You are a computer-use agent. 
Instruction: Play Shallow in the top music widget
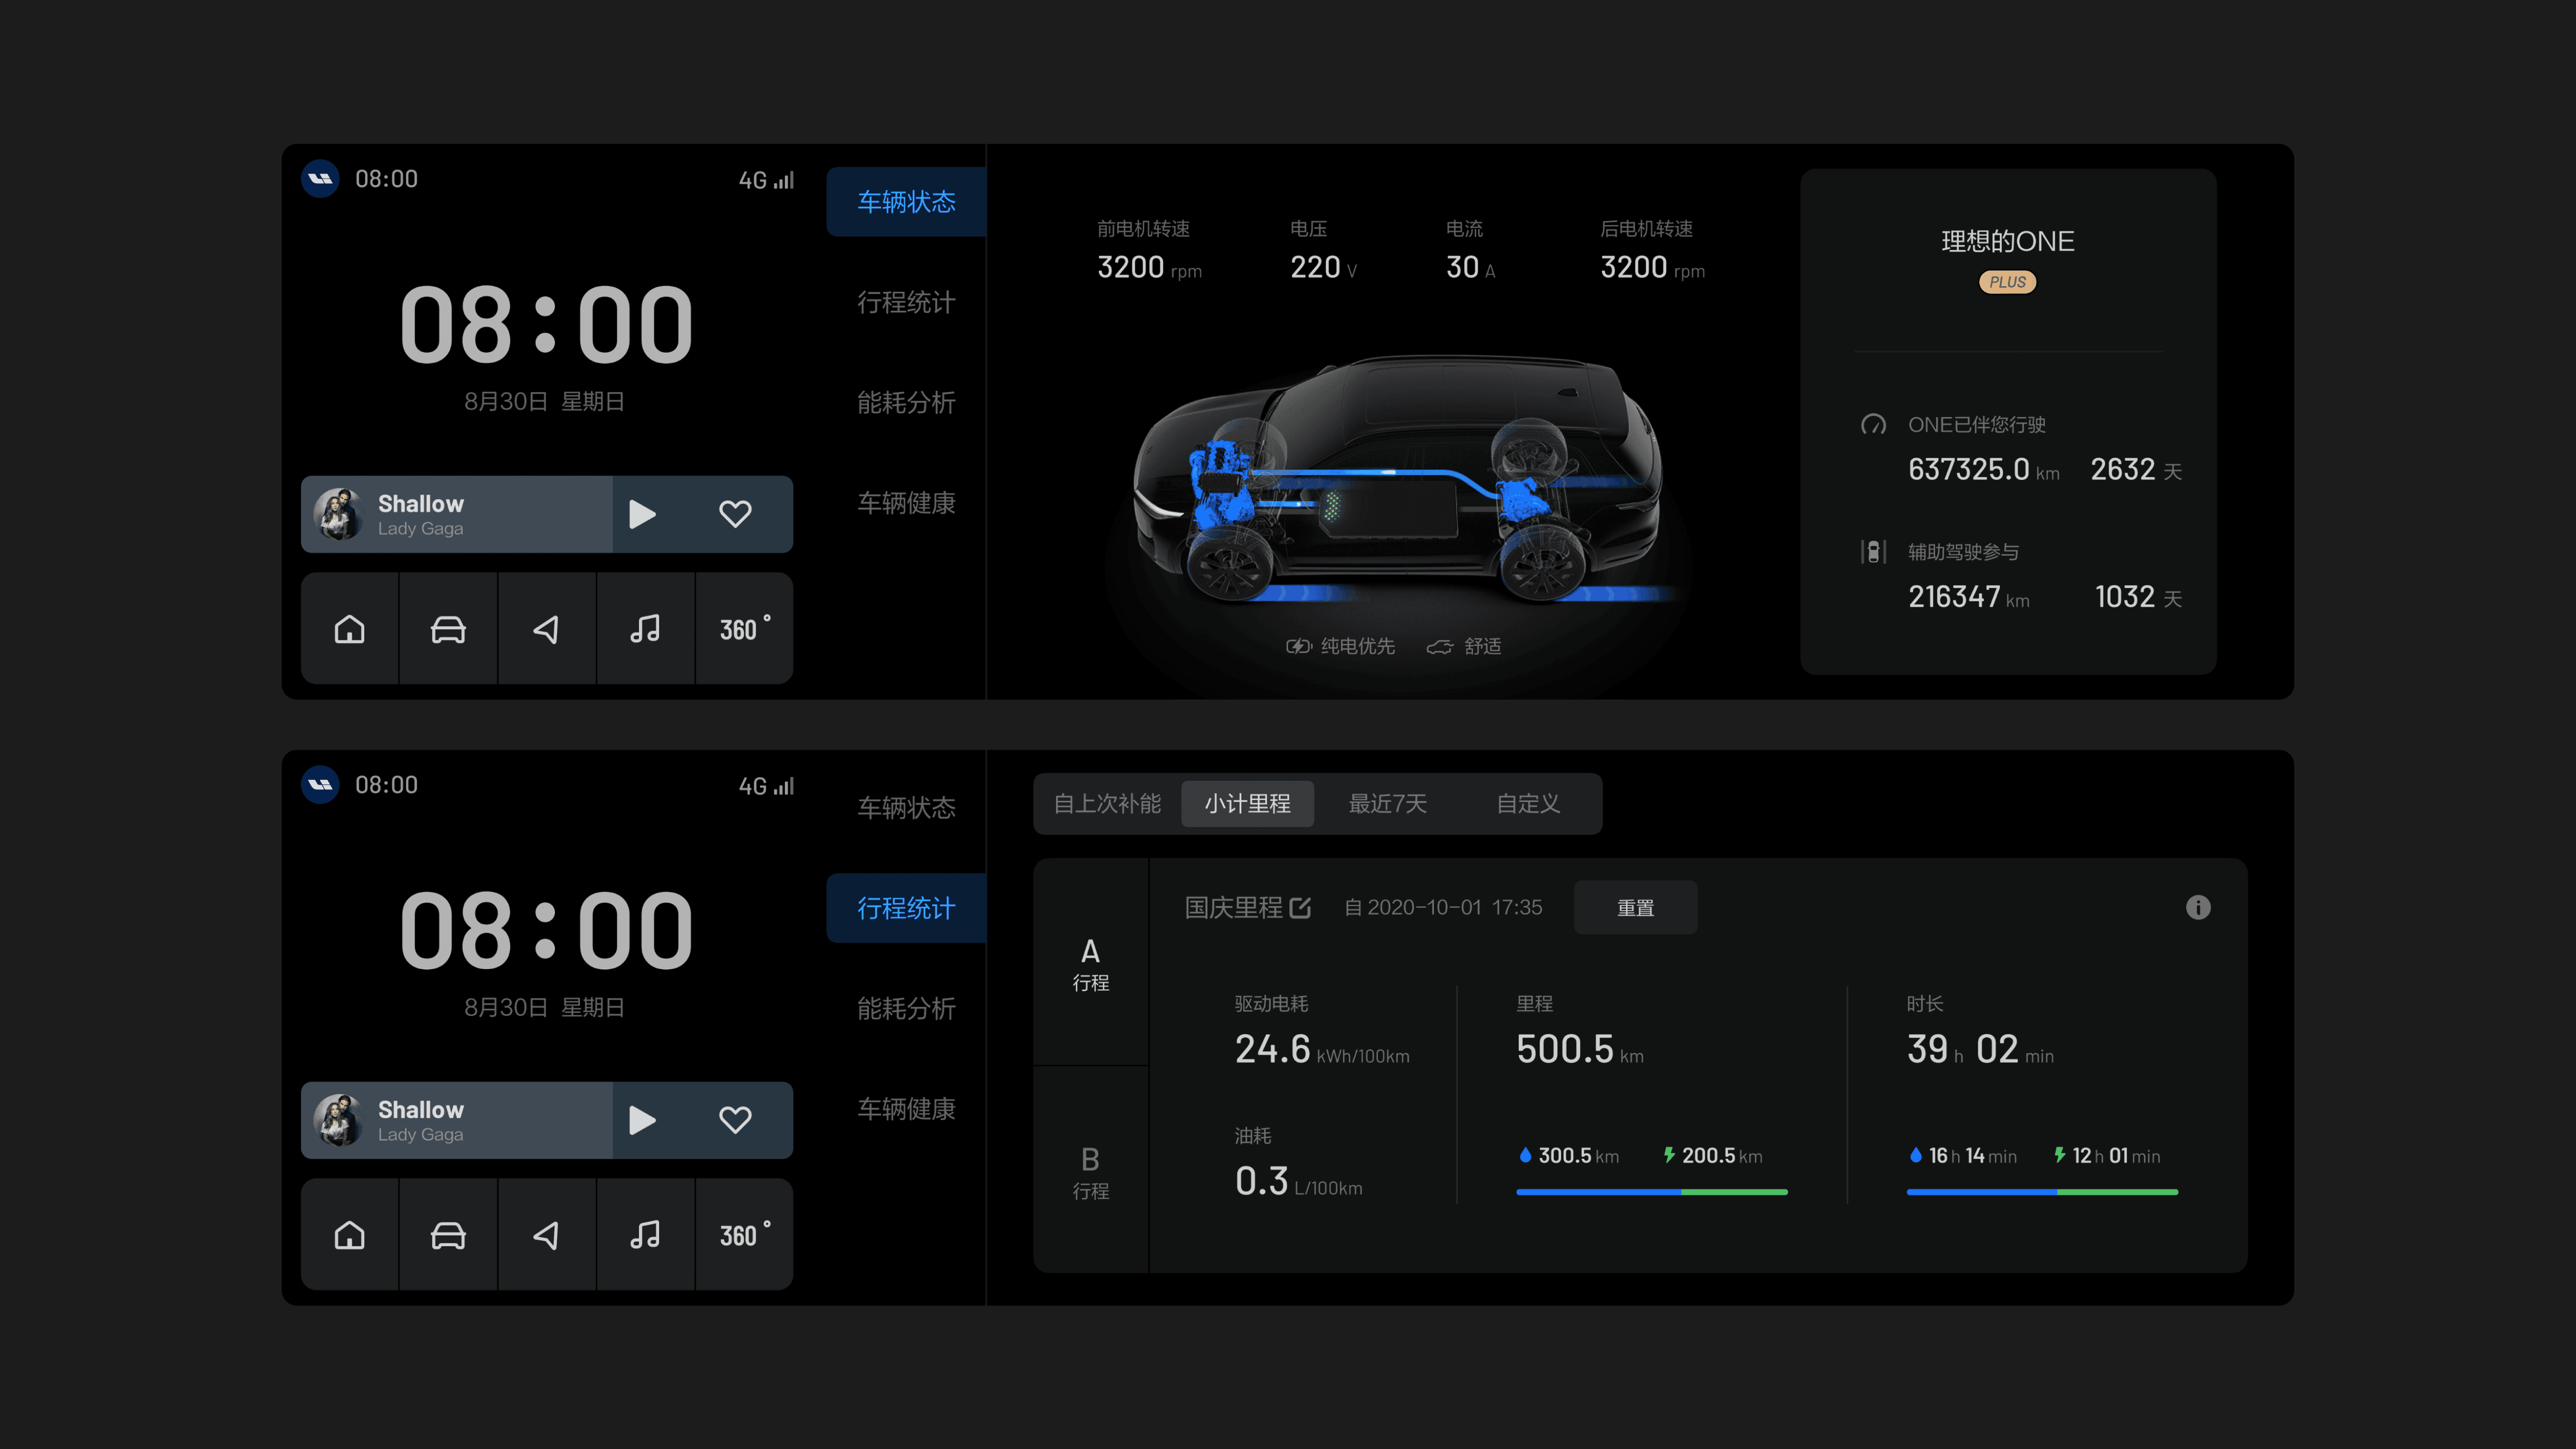pyautogui.click(x=642, y=514)
